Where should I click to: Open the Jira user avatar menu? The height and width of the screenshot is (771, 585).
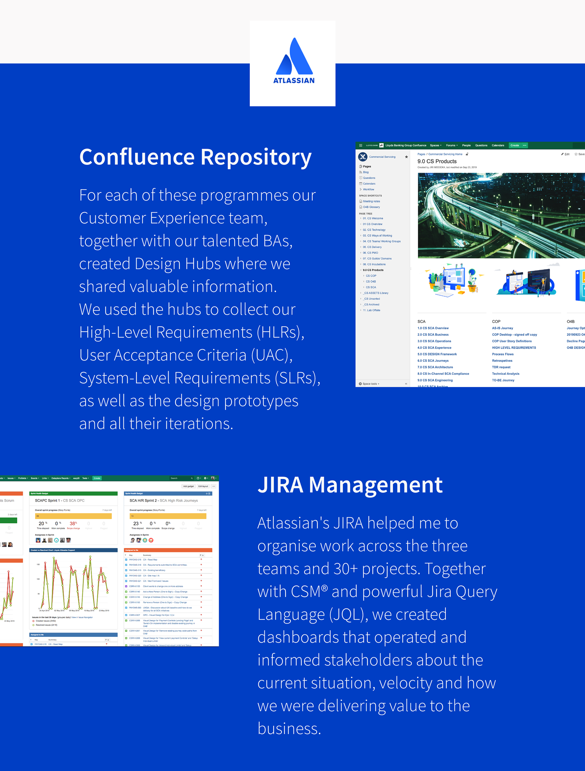point(213,478)
